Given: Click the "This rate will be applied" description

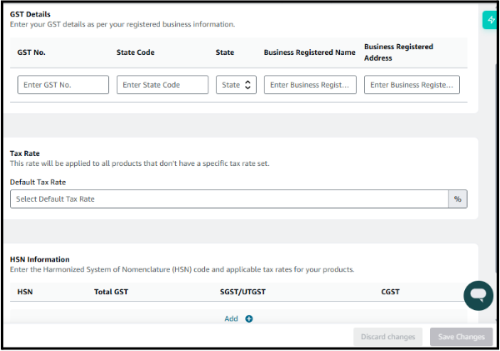Looking at the screenshot, I should 140,163.
